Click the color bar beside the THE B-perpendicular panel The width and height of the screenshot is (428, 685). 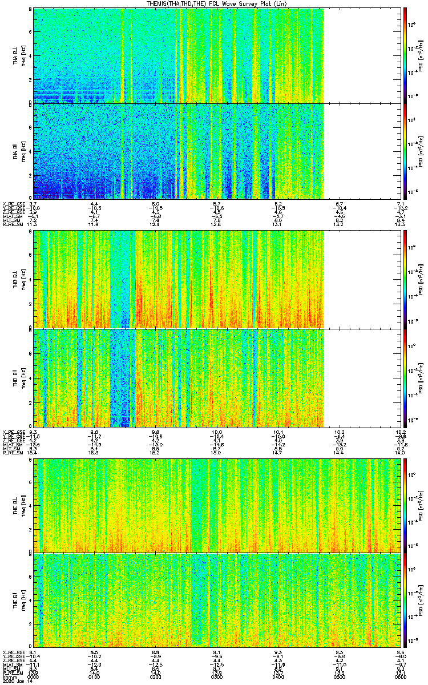coord(405,505)
